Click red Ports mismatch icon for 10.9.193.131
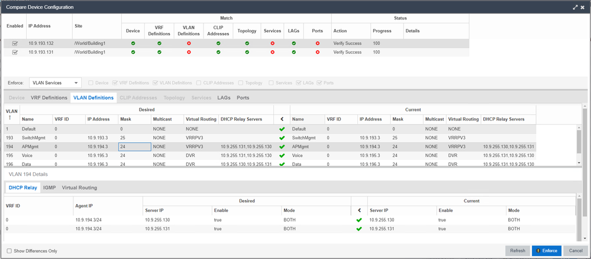The width and height of the screenshot is (591, 259). pyautogui.click(x=318, y=53)
